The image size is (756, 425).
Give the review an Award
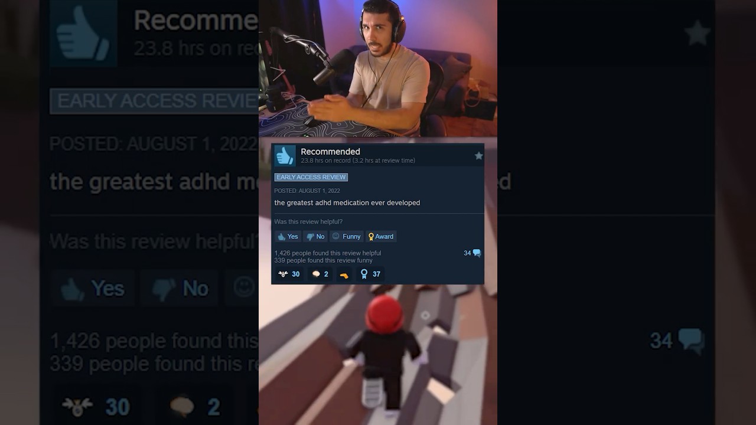click(x=381, y=237)
